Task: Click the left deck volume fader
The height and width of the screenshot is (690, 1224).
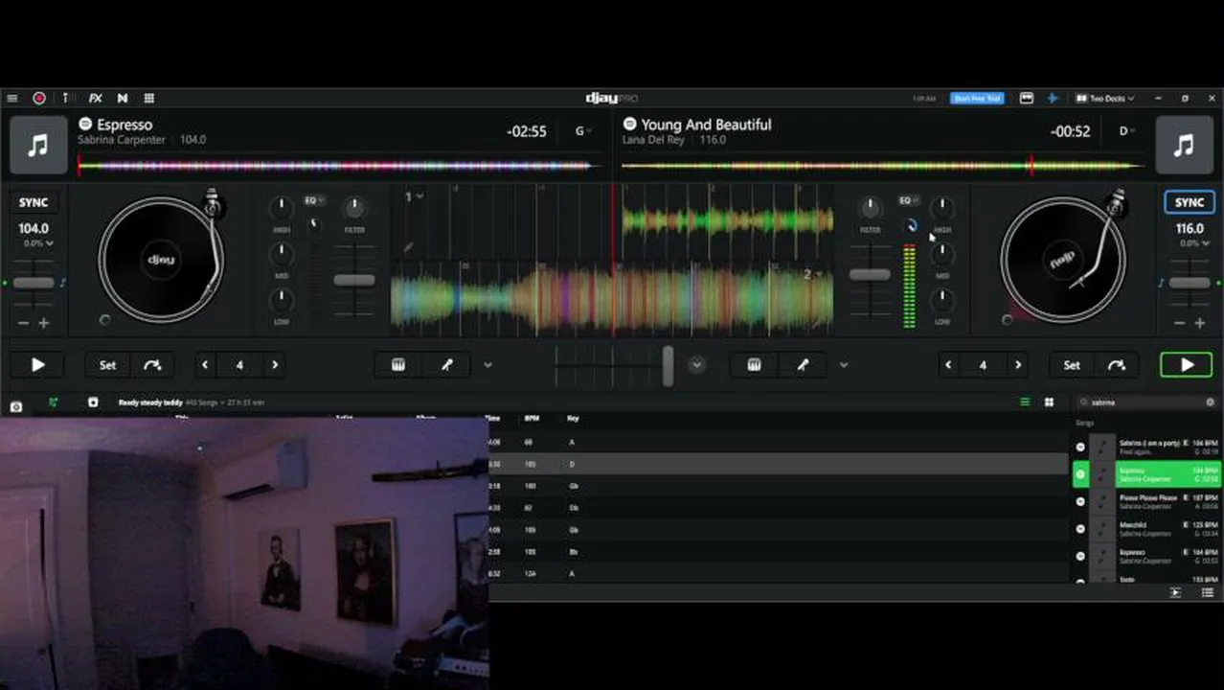Action: (354, 280)
